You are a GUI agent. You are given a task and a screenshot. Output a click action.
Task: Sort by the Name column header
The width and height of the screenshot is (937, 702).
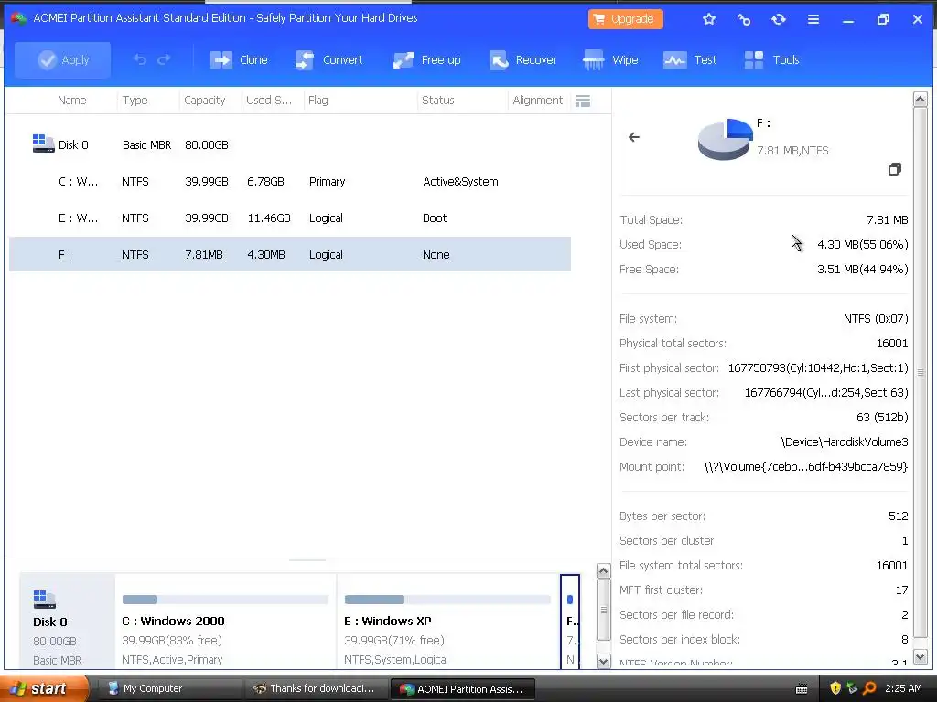pyautogui.click(x=71, y=101)
